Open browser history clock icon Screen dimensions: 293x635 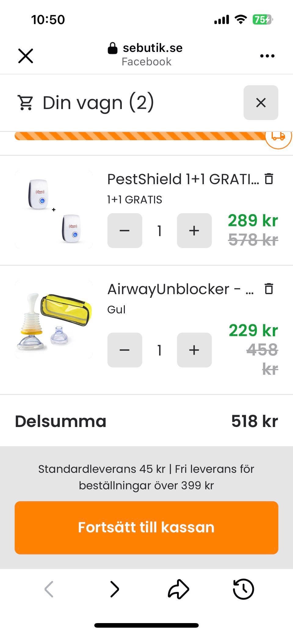point(243,589)
